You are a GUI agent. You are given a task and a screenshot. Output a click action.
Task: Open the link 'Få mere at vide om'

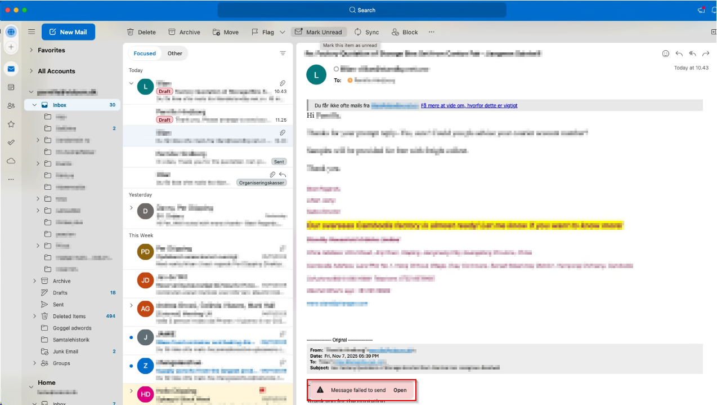pyautogui.click(x=469, y=105)
